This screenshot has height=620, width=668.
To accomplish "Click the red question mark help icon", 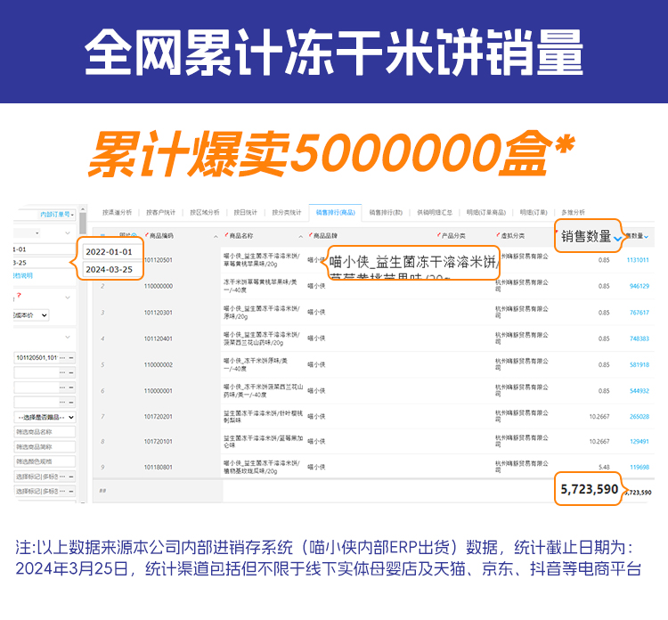I will click(19, 295).
